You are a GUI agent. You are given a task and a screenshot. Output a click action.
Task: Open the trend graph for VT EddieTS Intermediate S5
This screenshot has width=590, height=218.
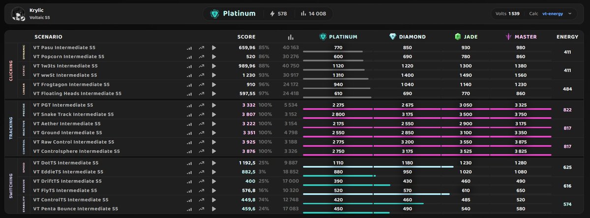(202, 172)
